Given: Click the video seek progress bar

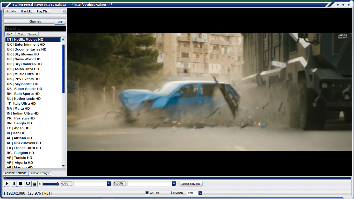Looking at the screenshot, I should pos(177,178).
